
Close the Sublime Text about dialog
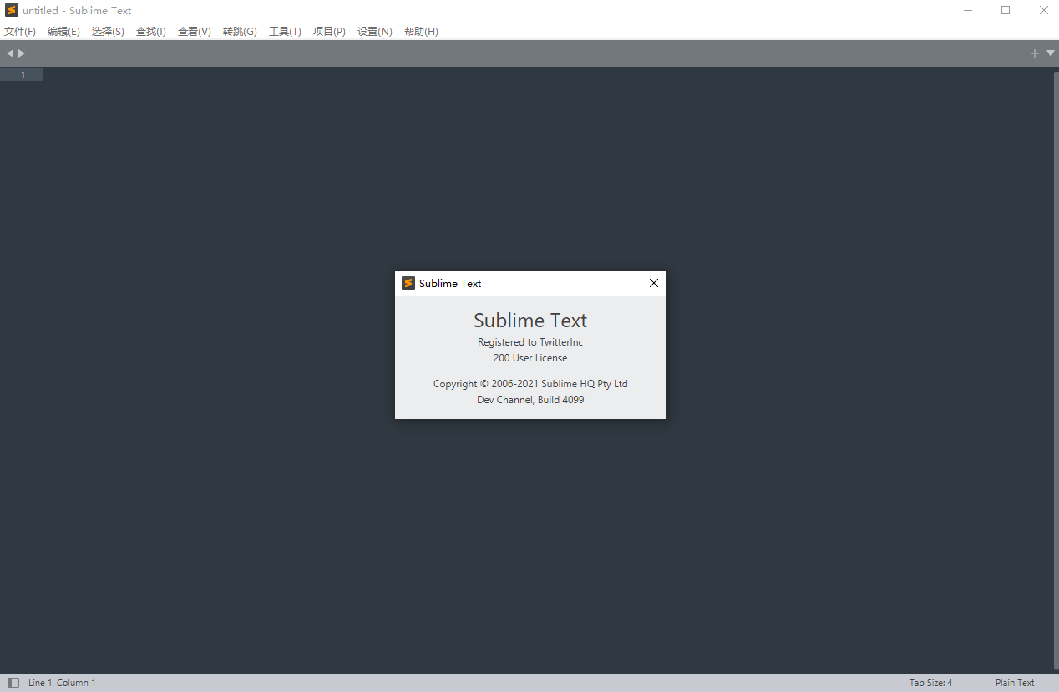tap(654, 283)
